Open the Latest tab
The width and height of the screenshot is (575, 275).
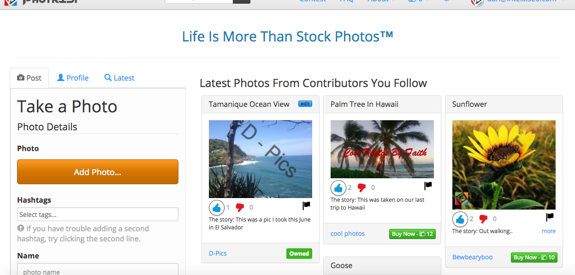119,78
